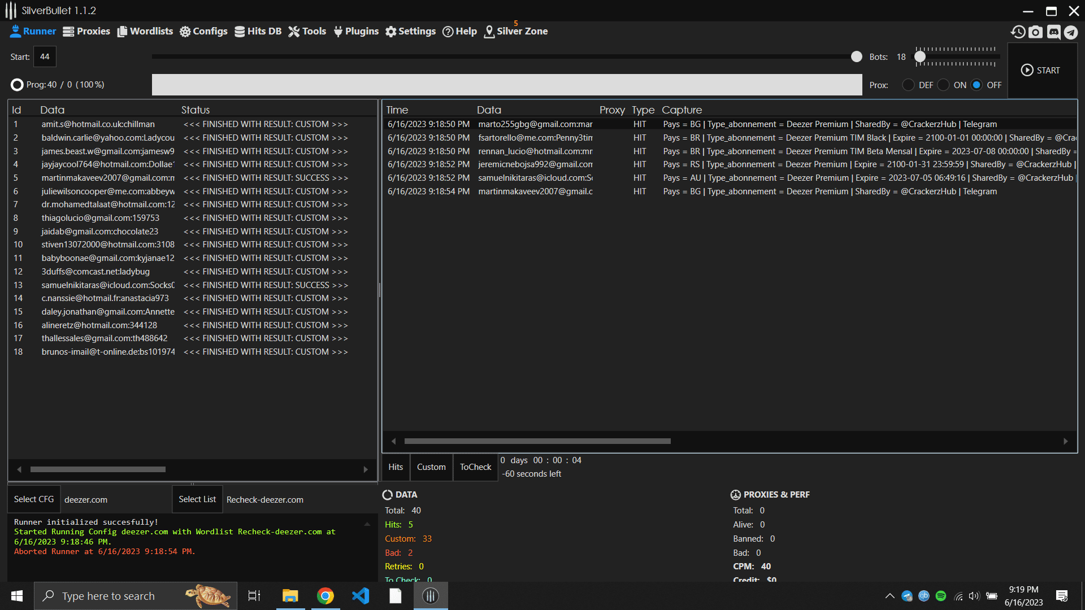
Task: Open Visual Studio Code from the taskbar
Action: pyautogui.click(x=361, y=596)
